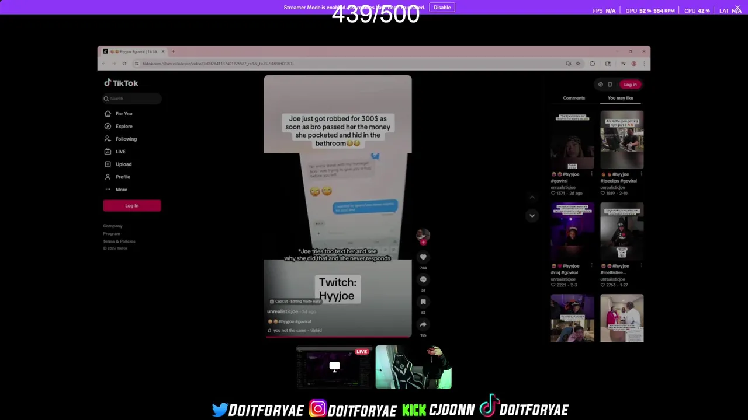The height and width of the screenshot is (420, 748).
Task: Click the TikTok search field
Action: click(x=132, y=99)
